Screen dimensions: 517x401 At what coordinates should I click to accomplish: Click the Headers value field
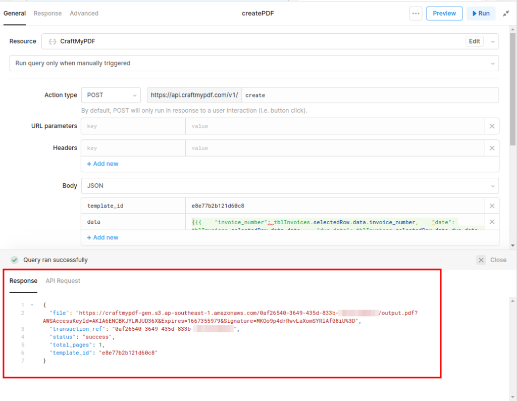pos(335,148)
